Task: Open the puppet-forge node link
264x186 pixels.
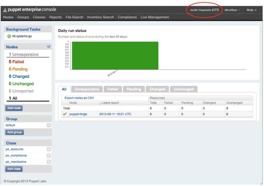Action: coord(78,114)
